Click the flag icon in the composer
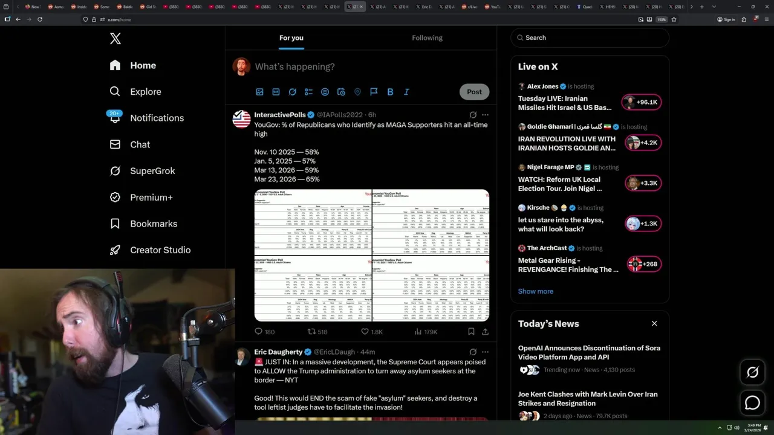Image resolution: width=774 pixels, height=435 pixels. (374, 92)
